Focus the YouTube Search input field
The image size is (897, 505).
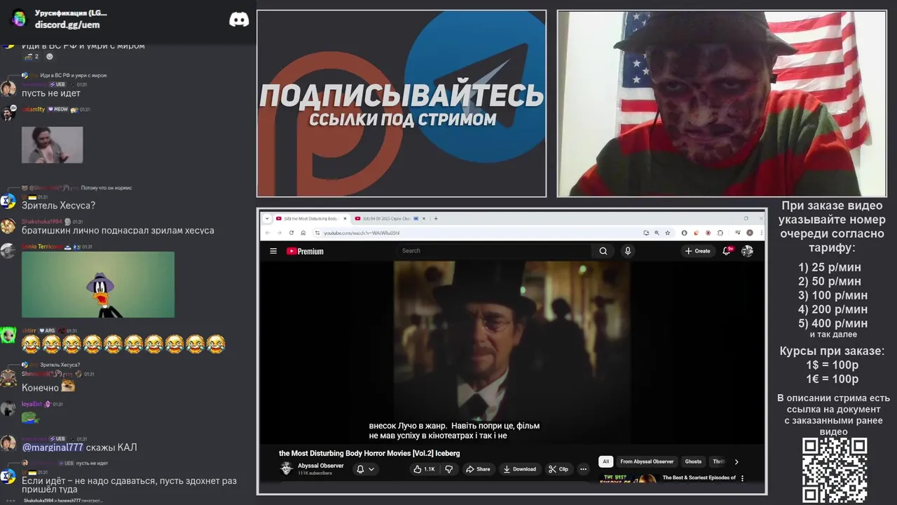[495, 251]
